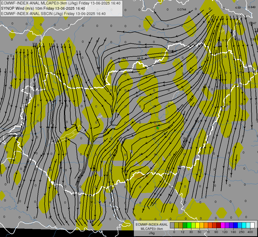Screen dimensions: 258x237
Task: Click the legend tick label 90
Action: [x=216, y=232]
